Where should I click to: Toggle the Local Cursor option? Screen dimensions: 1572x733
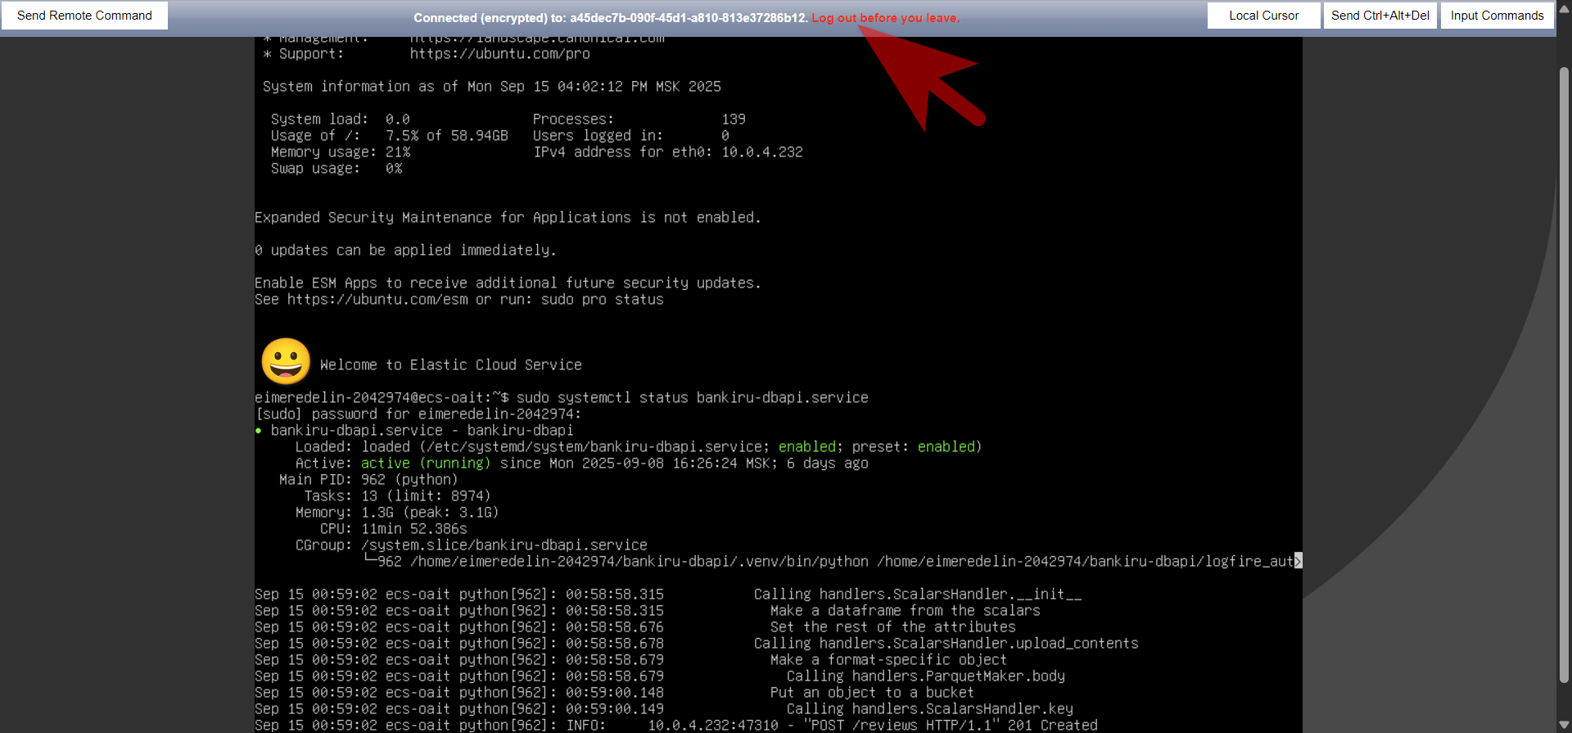pyautogui.click(x=1263, y=16)
